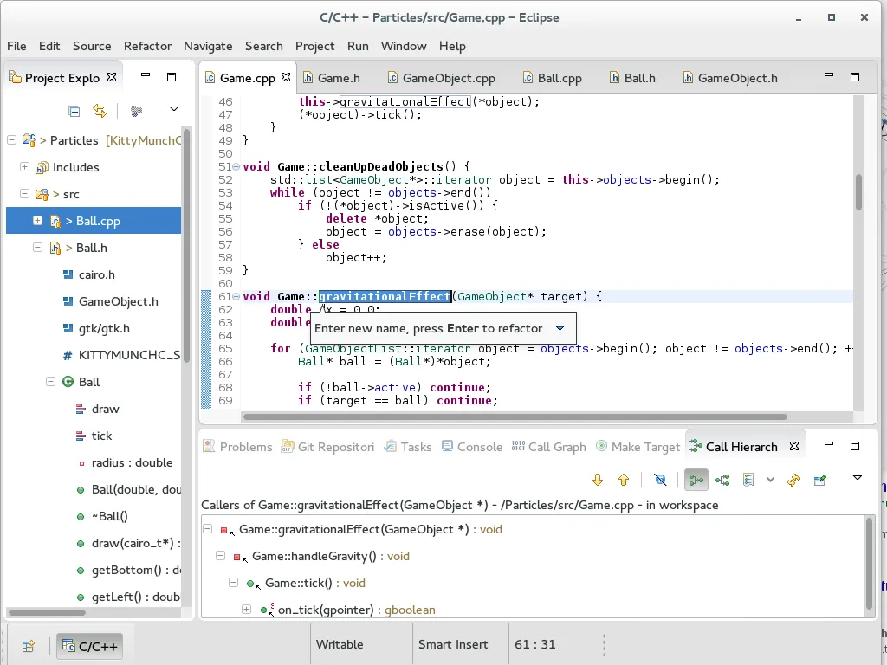Screen dimensions: 887x665
Task: Open the Git Repositories view tab
Action: [x=328, y=447]
